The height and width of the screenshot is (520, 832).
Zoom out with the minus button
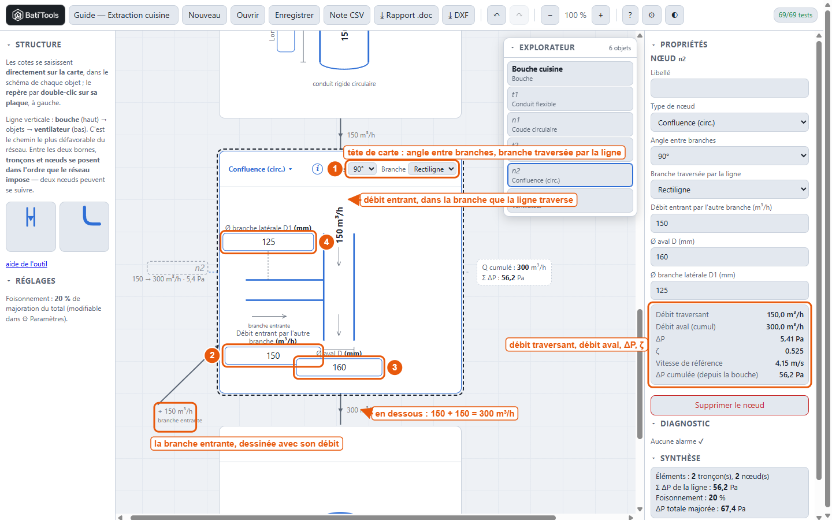pyautogui.click(x=550, y=15)
